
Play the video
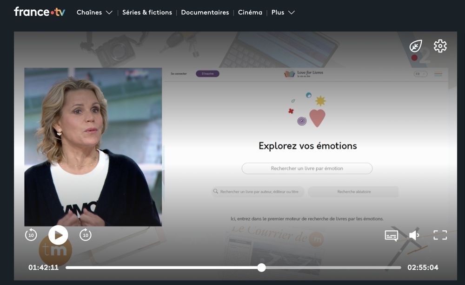coord(58,235)
